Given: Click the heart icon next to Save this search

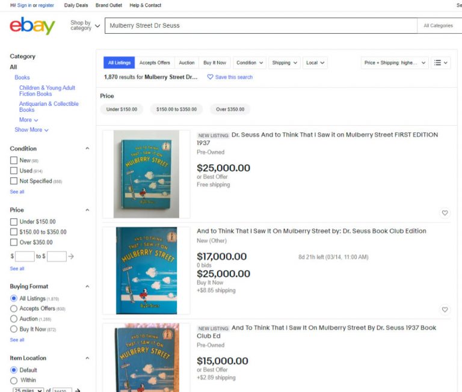Looking at the screenshot, I should (x=210, y=77).
